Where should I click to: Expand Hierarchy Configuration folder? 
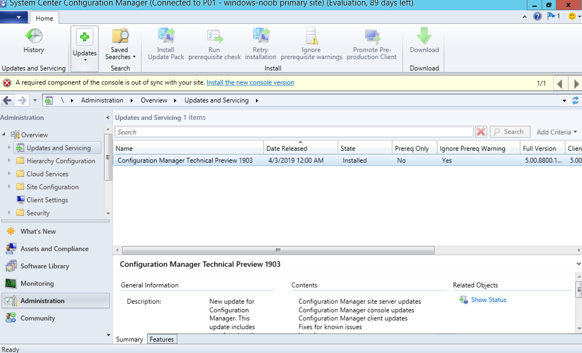click(x=9, y=160)
